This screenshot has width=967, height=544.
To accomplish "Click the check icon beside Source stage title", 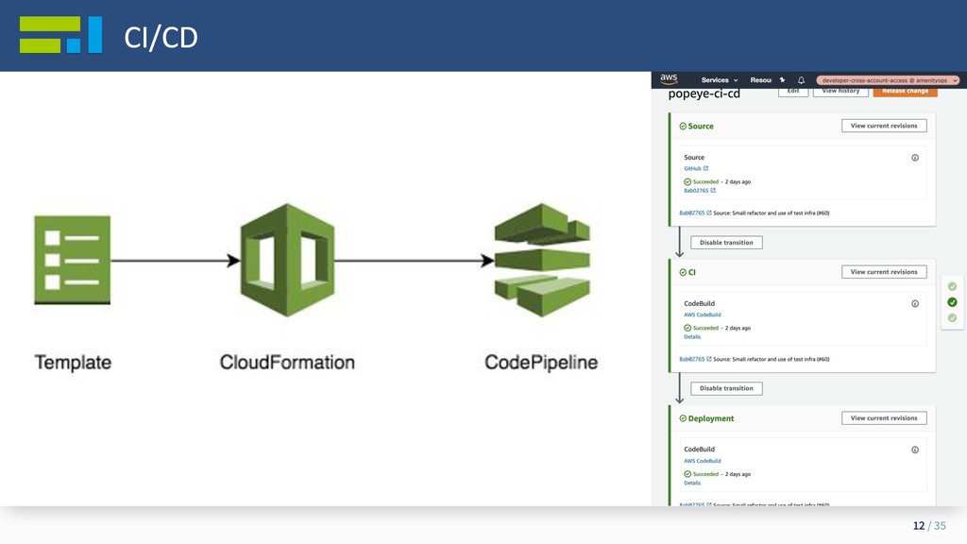I will (x=683, y=127).
